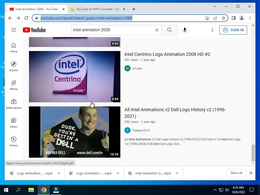
Task: Open the YouTube hamburger guide menu
Action: click(x=14, y=30)
